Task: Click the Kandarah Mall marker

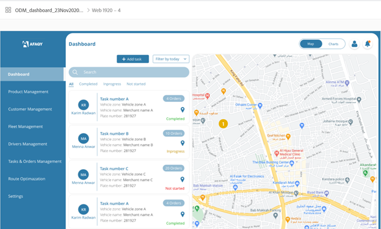Action: point(297,184)
